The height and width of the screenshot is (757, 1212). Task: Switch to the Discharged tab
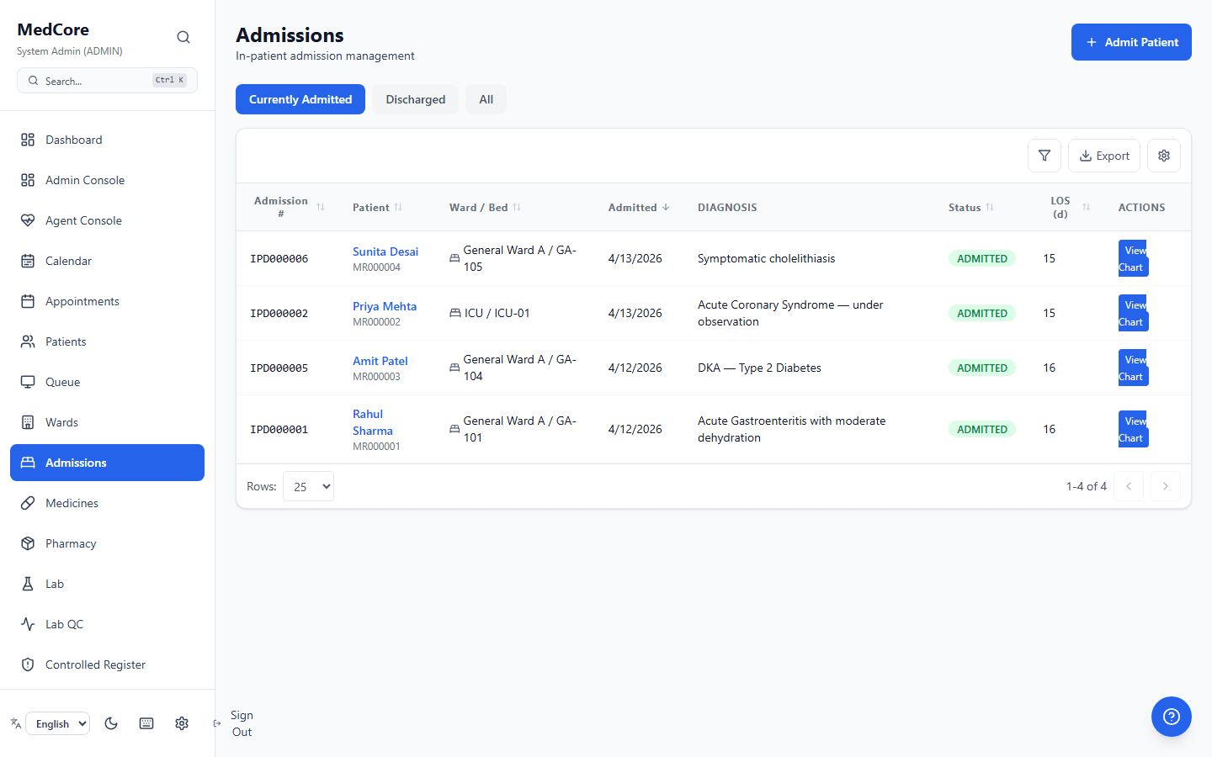tap(416, 99)
